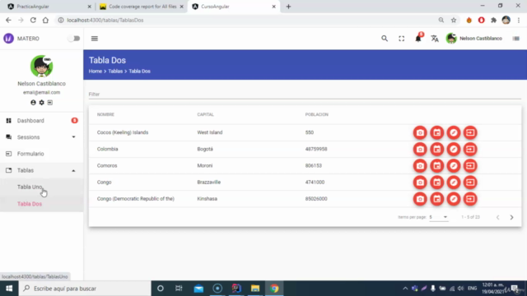Click calendar icon in Congo Brazzaville row

[437, 183]
